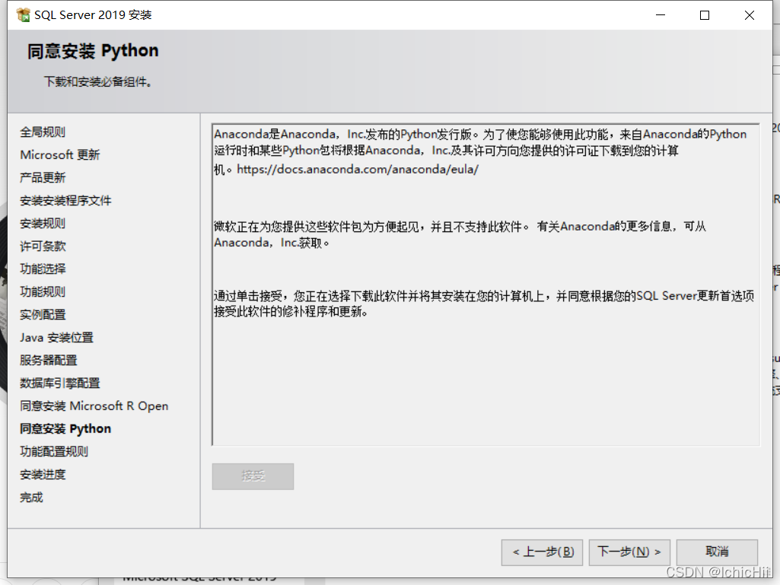Click the paragraph starting 通过单击接受

[x=483, y=304]
